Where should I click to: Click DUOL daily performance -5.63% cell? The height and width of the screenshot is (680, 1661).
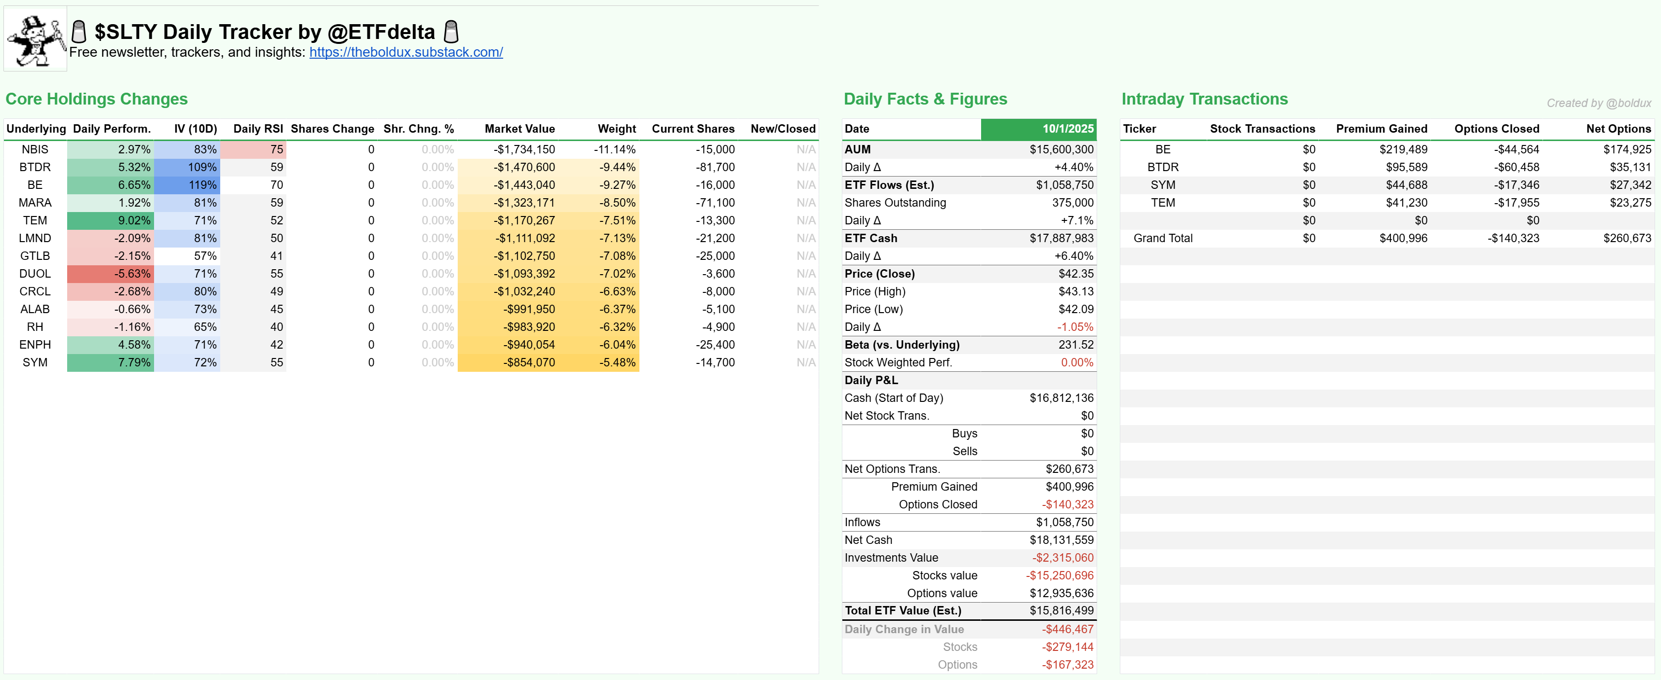(111, 274)
